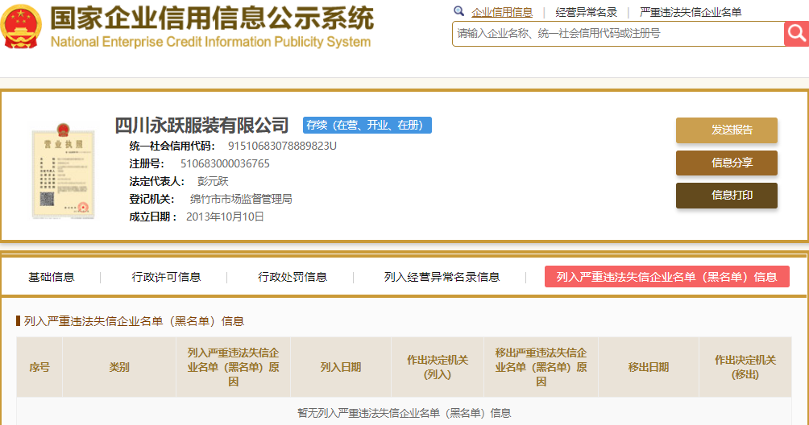Click the national emblem logo
This screenshot has height=425, width=809.
(x=21, y=26)
